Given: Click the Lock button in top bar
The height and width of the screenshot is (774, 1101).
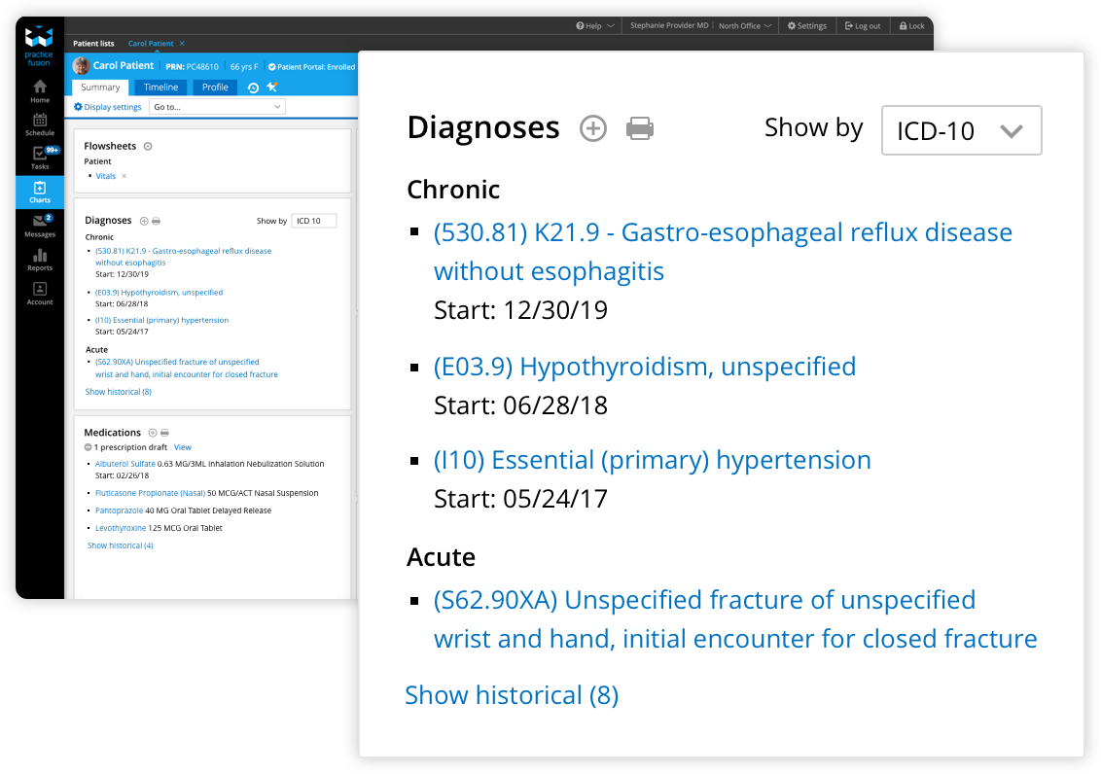Looking at the screenshot, I should click(912, 26).
